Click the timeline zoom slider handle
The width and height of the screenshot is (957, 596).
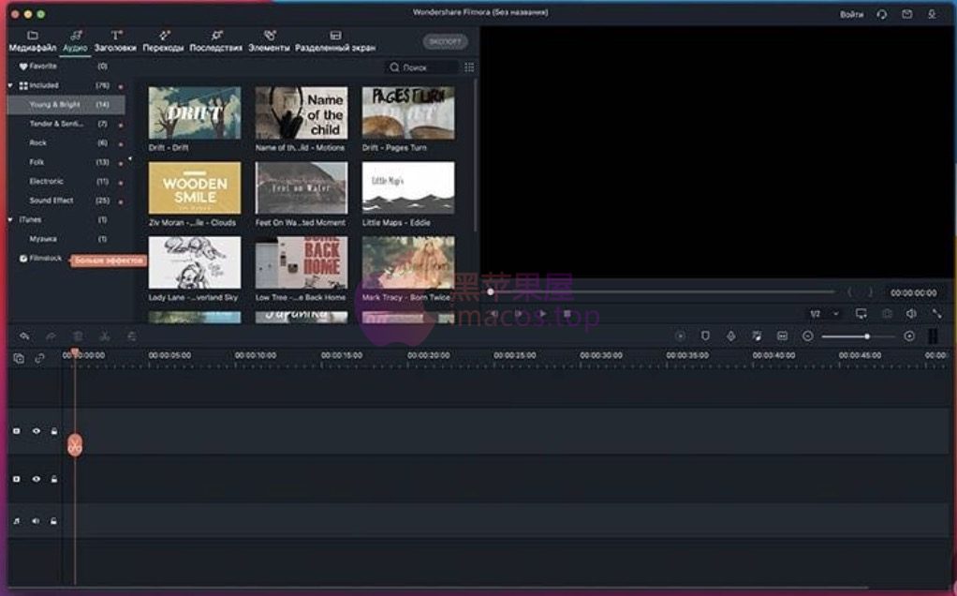point(867,336)
